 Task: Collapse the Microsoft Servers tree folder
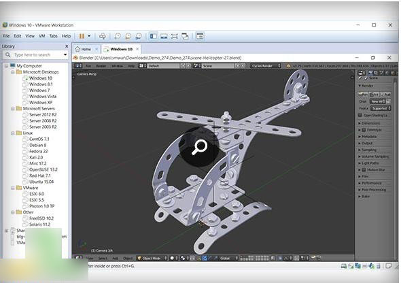12,108
